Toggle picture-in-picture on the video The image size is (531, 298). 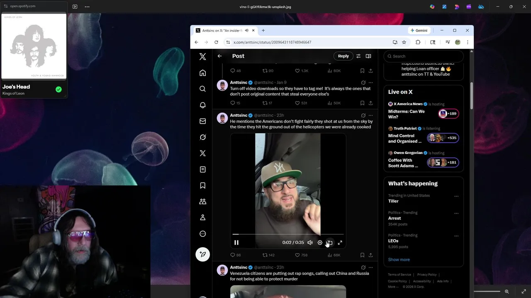tap(330, 243)
